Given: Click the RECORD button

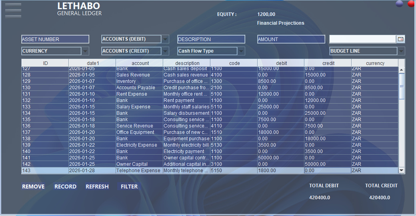Looking at the screenshot, I should point(66,187).
